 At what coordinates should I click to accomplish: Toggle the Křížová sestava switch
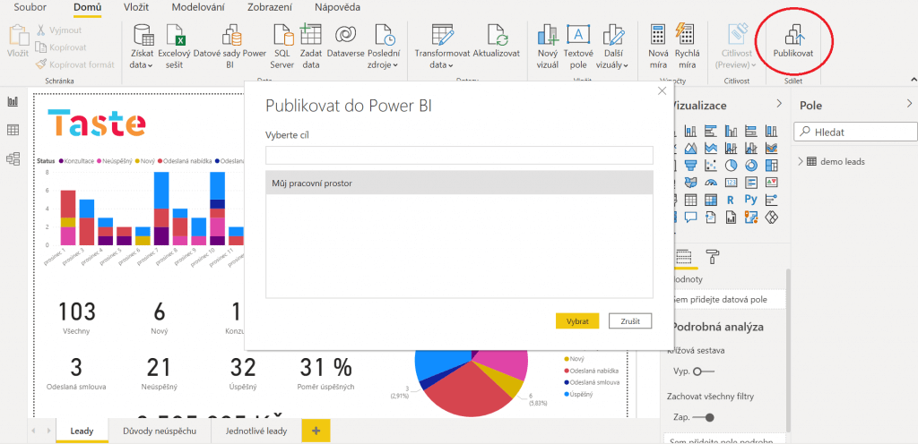pos(703,371)
